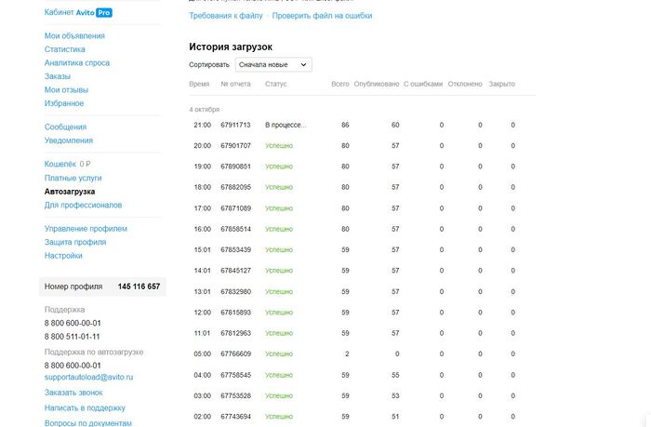The image size is (651, 427).
Task: Click the chevron arrow in sort dropdown
Action: [303, 65]
